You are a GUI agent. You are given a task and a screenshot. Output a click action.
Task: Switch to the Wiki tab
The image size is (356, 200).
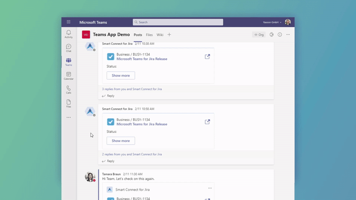(x=160, y=35)
